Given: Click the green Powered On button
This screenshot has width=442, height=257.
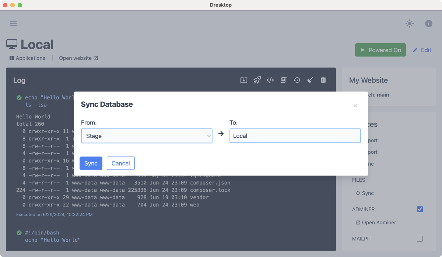Looking at the screenshot, I should pos(380,50).
